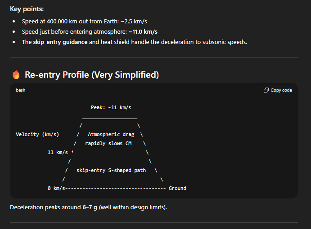
Task: Click the "0 km/s" label in the diagram
Action: click(56, 188)
